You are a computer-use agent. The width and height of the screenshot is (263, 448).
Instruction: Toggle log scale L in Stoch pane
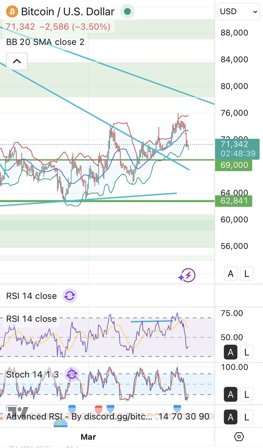(247, 394)
